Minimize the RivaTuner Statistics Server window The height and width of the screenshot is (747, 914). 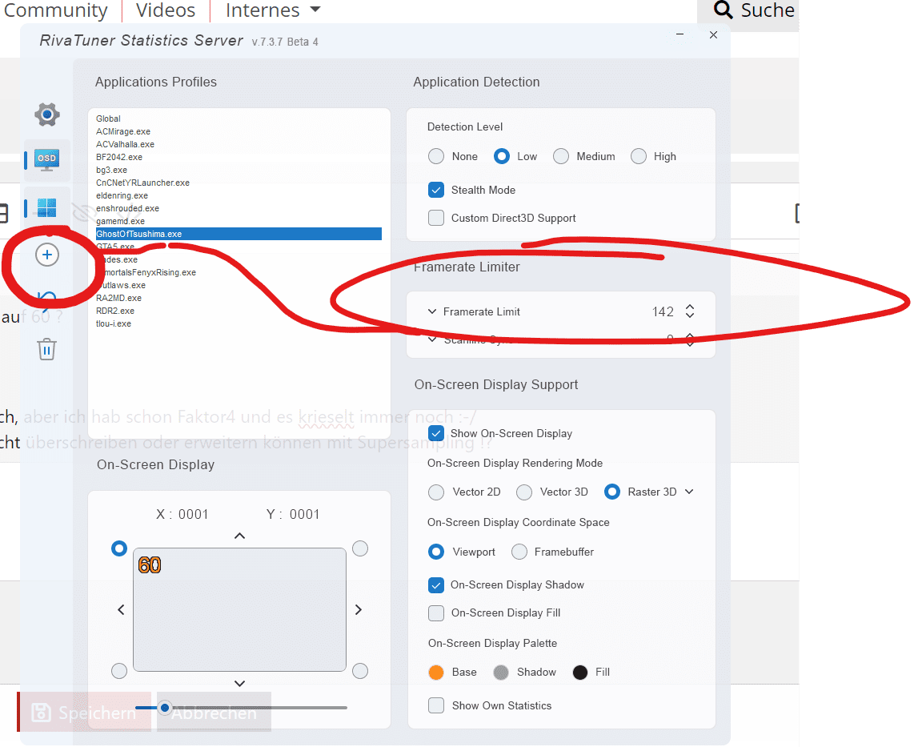click(x=679, y=34)
